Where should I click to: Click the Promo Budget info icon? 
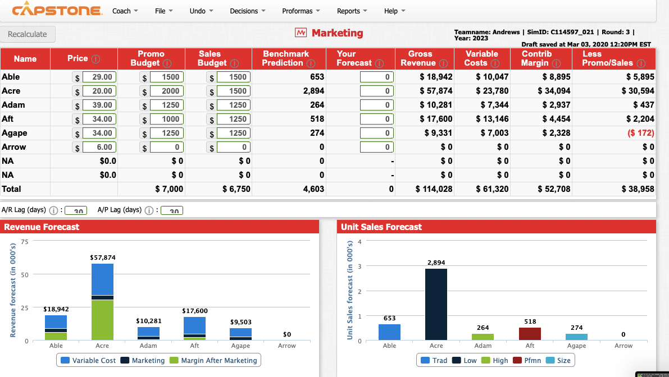[x=167, y=63]
